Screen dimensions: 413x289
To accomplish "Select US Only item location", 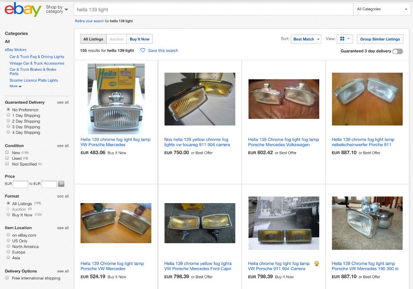I will (x=8, y=241).
